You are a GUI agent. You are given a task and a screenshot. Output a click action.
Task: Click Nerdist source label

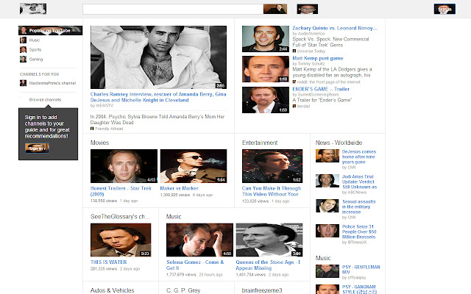303,106
